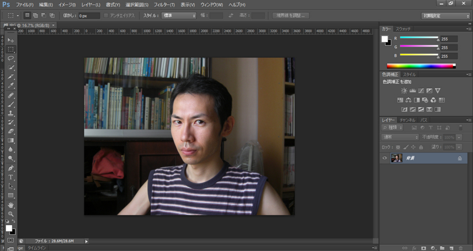Select the Dodge tool
The width and height of the screenshot is (473, 251).
coord(11,159)
